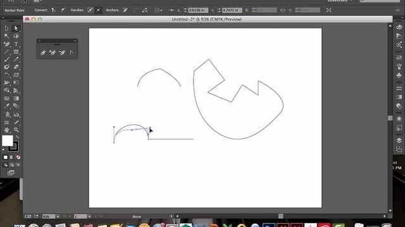Select the Eraser tool
The height and width of the screenshot is (227, 405).
16,67
